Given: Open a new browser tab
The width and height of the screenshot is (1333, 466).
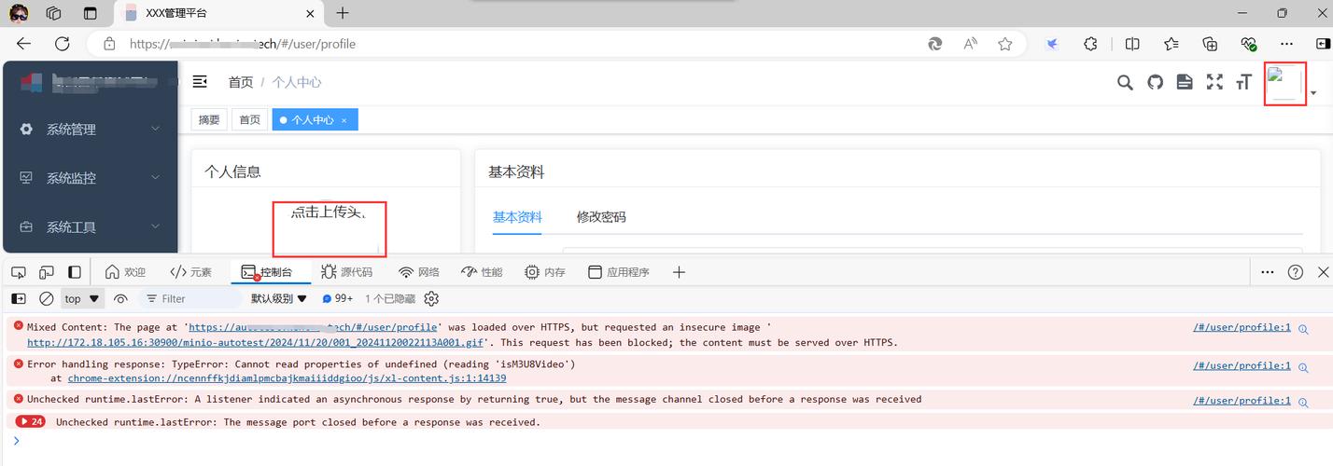Looking at the screenshot, I should coord(343,13).
